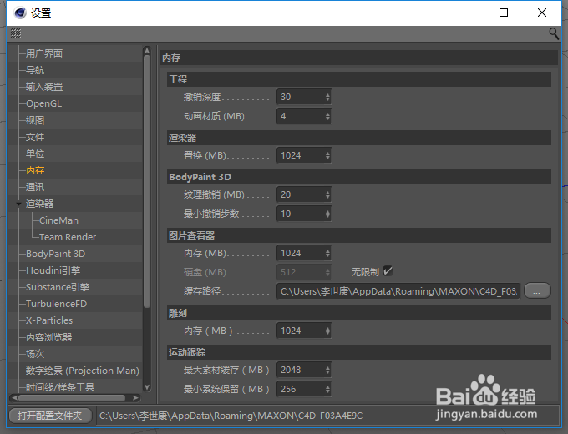
Task: Select 导航 in the settings tree
Action: coord(35,70)
